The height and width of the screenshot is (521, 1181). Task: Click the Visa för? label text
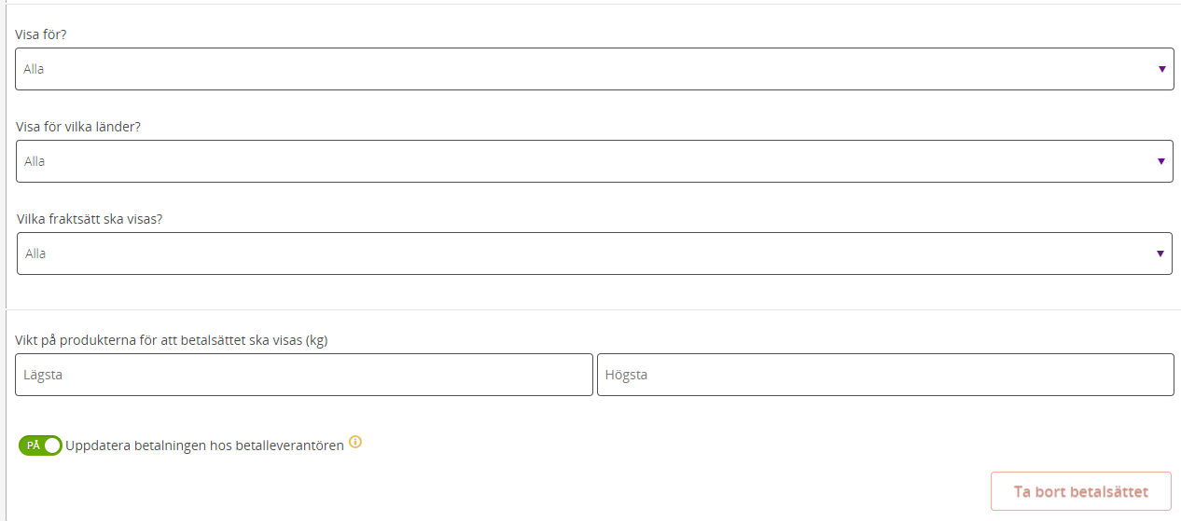pyautogui.click(x=41, y=34)
